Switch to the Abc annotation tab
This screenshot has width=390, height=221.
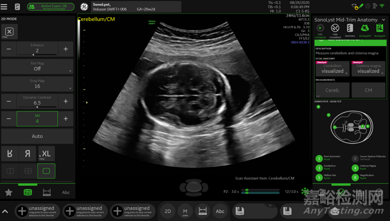point(66,192)
